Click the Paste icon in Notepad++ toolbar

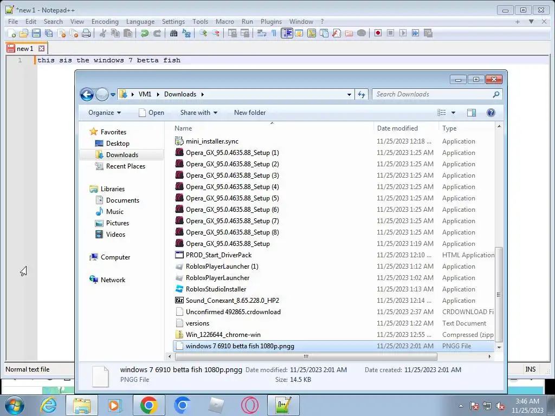point(128,33)
